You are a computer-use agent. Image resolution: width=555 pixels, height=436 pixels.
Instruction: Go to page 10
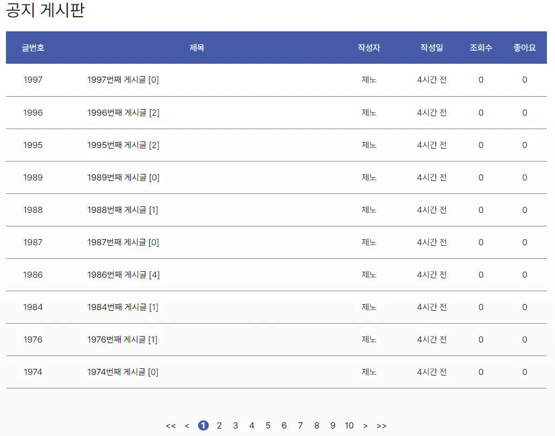pyautogui.click(x=349, y=425)
